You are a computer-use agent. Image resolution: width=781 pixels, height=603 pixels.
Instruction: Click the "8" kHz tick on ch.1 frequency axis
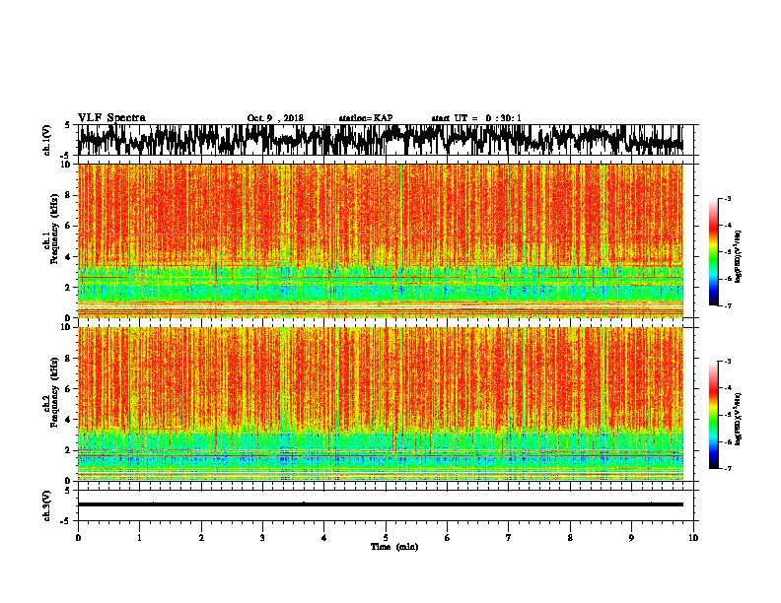(70, 195)
